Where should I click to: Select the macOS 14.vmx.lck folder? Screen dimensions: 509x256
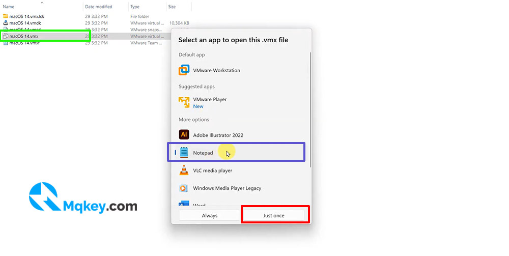click(26, 16)
